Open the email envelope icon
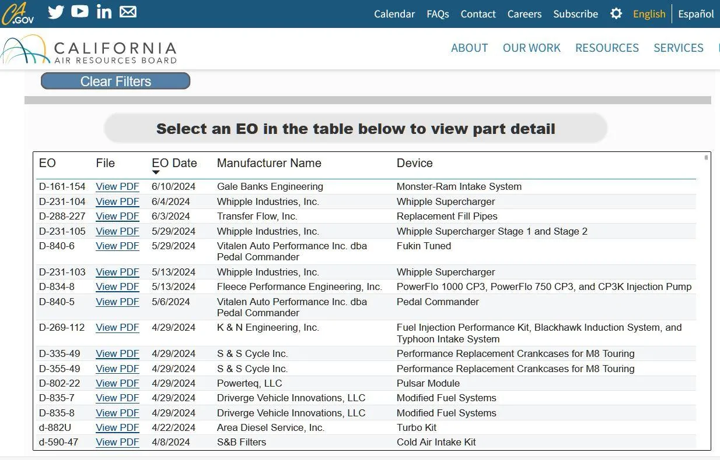Viewport: 720px width, 460px height. click(128, 12)
